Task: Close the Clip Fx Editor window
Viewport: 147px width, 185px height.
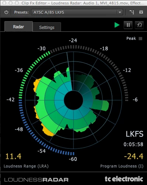Action: point(4,3)
